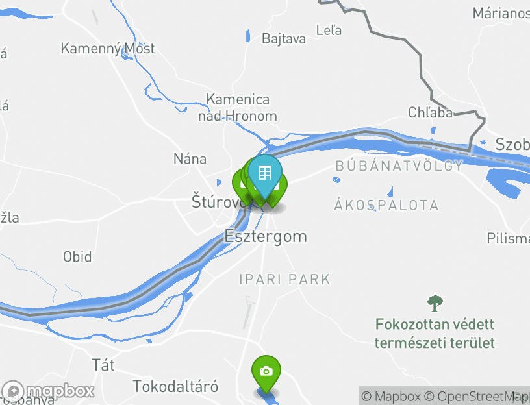The height and width of the screenshot is (405, 530).
Task: Click the Chľaba village label
Action: (x=430, y=112)
